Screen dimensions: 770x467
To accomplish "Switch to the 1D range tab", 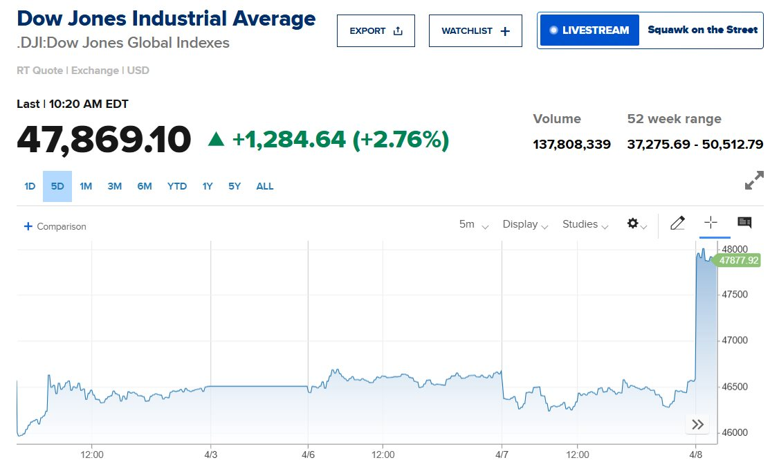I will [30, 186].
